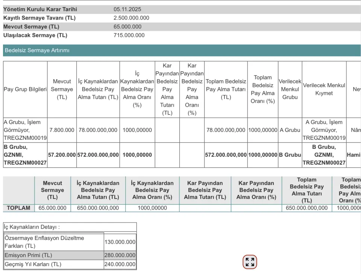This screenshot has height=274, width=361.
Task: Select the TOPLAM Mevcut Sermaye value 65.000.000
Action: click(52, 208)
